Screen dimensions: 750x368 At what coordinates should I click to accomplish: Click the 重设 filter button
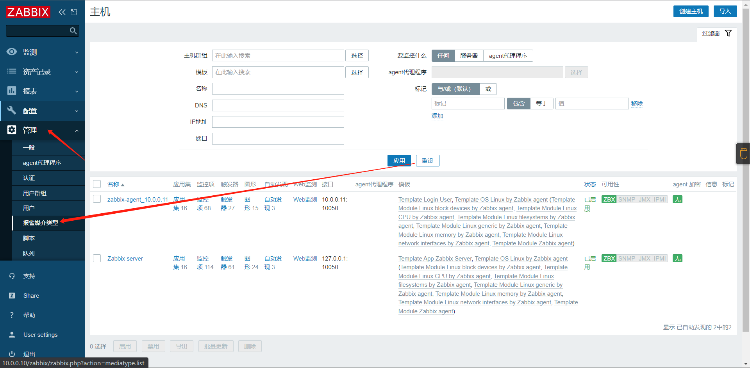pos(428,161)
